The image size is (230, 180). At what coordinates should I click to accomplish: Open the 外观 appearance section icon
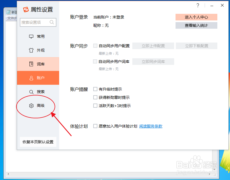[x=31, y=50]
